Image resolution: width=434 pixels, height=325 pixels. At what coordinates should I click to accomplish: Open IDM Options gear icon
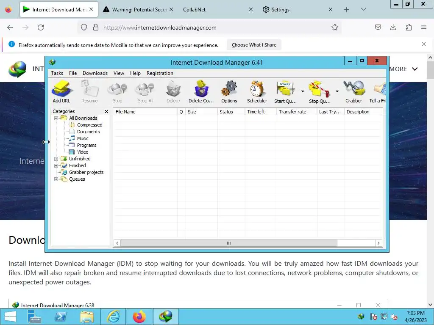(229, 92)
